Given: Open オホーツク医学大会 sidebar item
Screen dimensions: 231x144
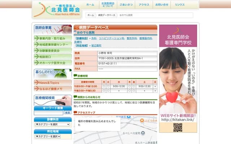Looking at the screenshot, I should [53, 63].
